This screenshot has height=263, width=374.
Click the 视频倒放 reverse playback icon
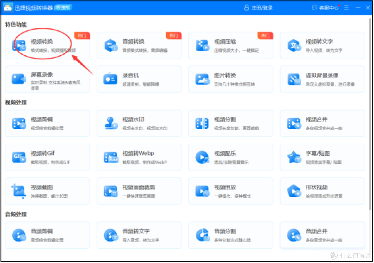(x=203, y=191)
